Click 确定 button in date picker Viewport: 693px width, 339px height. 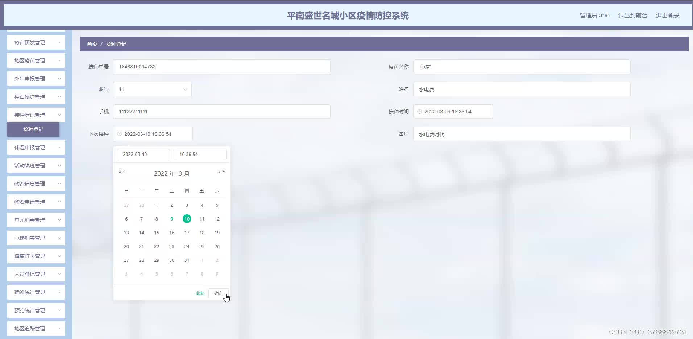pyautogui.click(x=219, y=293)
